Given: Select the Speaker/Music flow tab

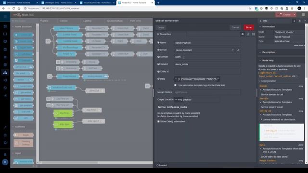Looking at the screenshot, I should click(115, 21).
